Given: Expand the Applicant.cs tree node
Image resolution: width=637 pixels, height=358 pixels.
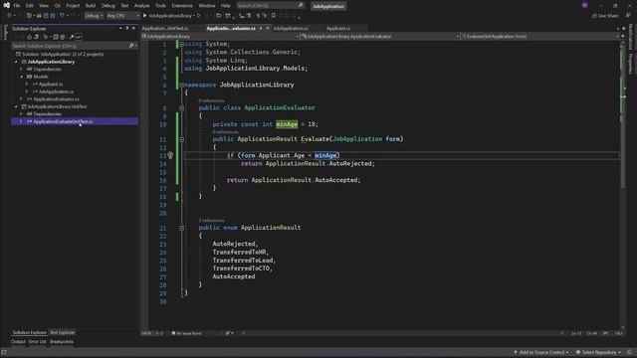Looking at the screenshot, I should pyautogui.click(x=27, y=84).
